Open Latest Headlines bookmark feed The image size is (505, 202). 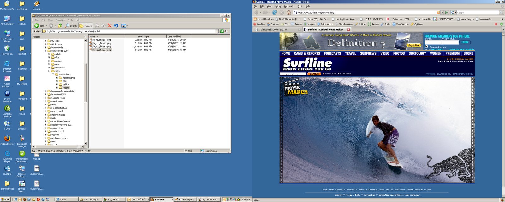(x=264, y=19)
